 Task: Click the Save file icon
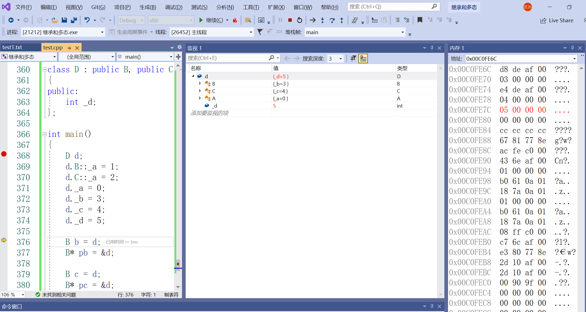[64, 20]
